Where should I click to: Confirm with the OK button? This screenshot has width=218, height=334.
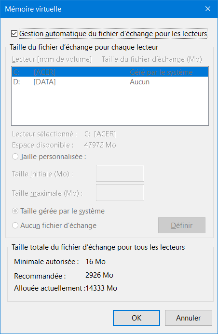tap(136, 318)
